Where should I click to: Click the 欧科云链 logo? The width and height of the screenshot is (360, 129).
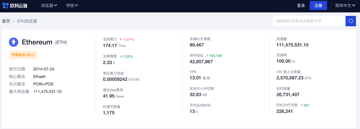15,5
